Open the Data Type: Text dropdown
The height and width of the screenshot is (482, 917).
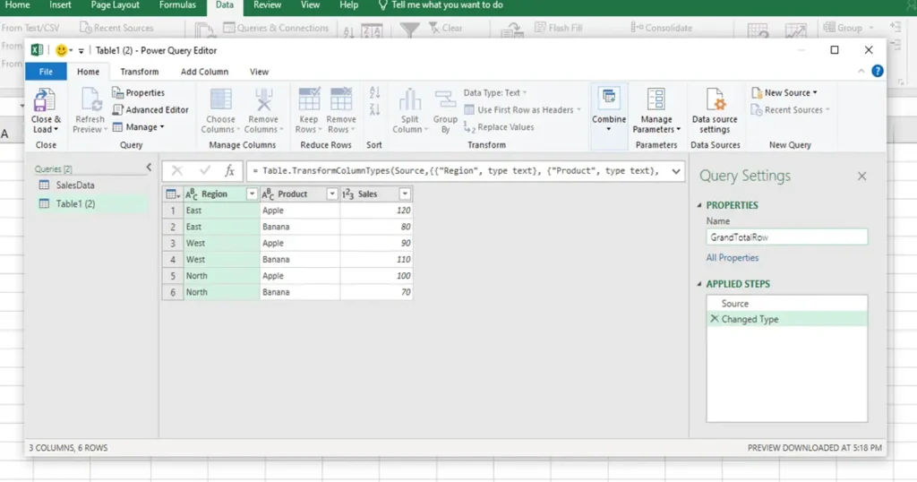coord(496,92)
